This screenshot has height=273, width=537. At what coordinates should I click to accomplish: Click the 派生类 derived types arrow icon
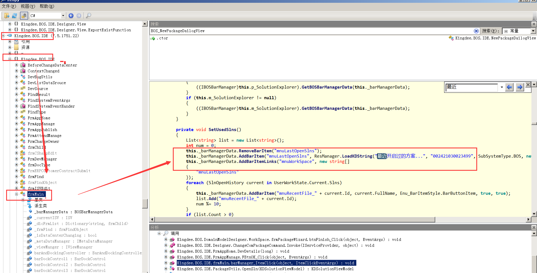pos(30,206)
